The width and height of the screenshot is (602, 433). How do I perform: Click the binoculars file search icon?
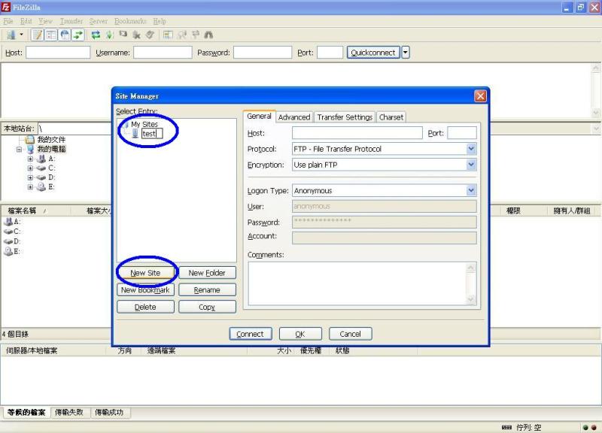pos(208,35)
